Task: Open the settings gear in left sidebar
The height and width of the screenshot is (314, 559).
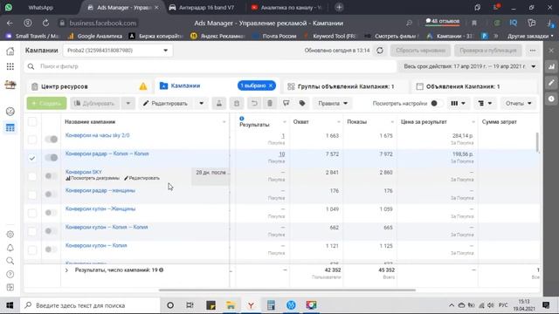Action: [10, 235]
